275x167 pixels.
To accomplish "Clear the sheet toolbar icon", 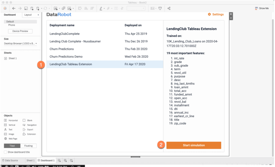I will [x=70, y=8].
